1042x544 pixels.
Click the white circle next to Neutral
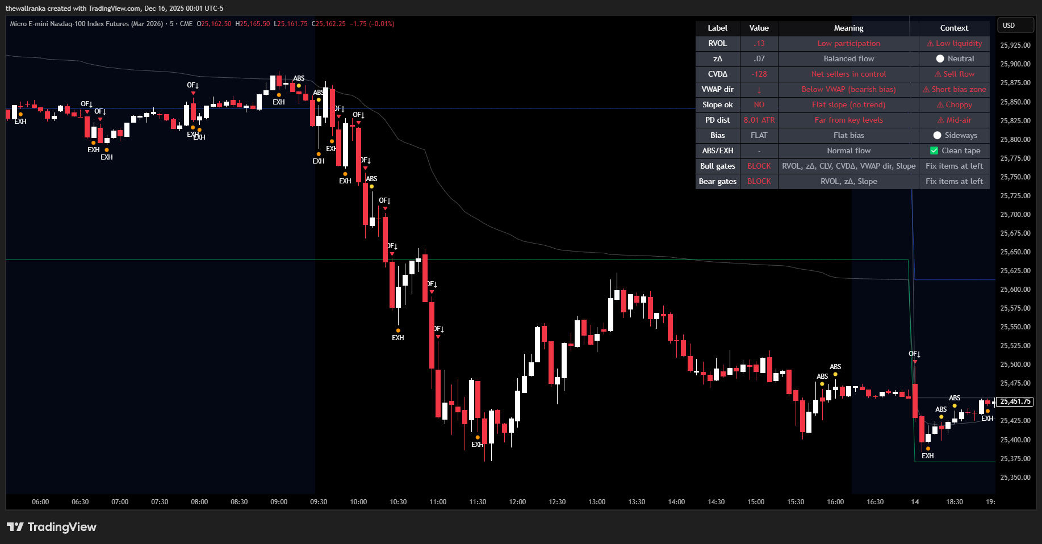(940, 58)
